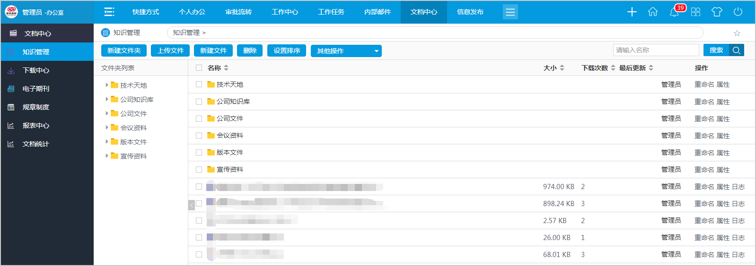Screen dimensions: 756x266
Task: Select all files with header checkbox
Action: [x=199, y=68]
